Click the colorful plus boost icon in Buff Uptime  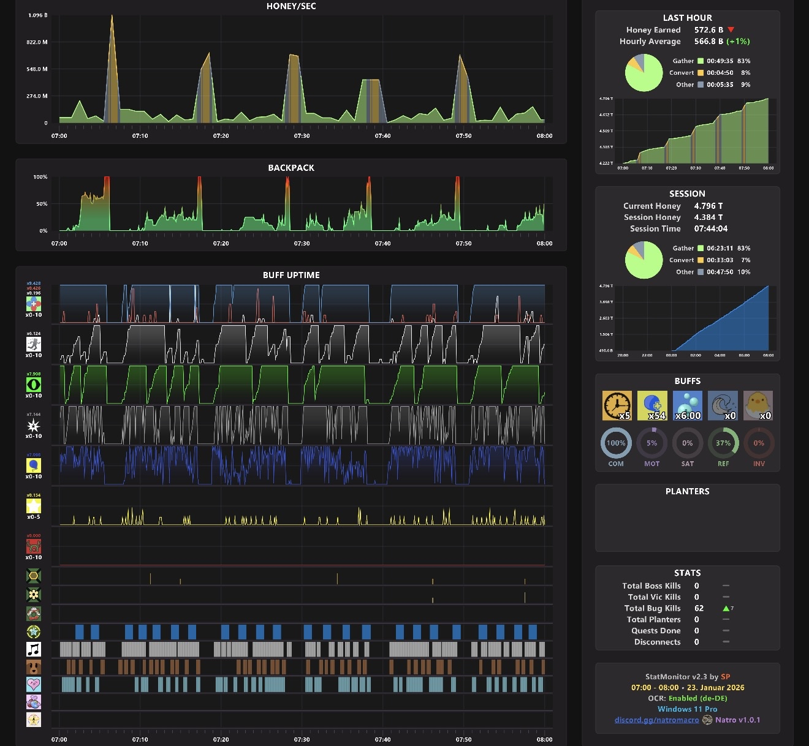[34, 304]
